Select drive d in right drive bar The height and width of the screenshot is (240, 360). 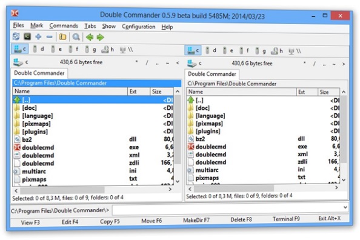[x=211, y=50]
